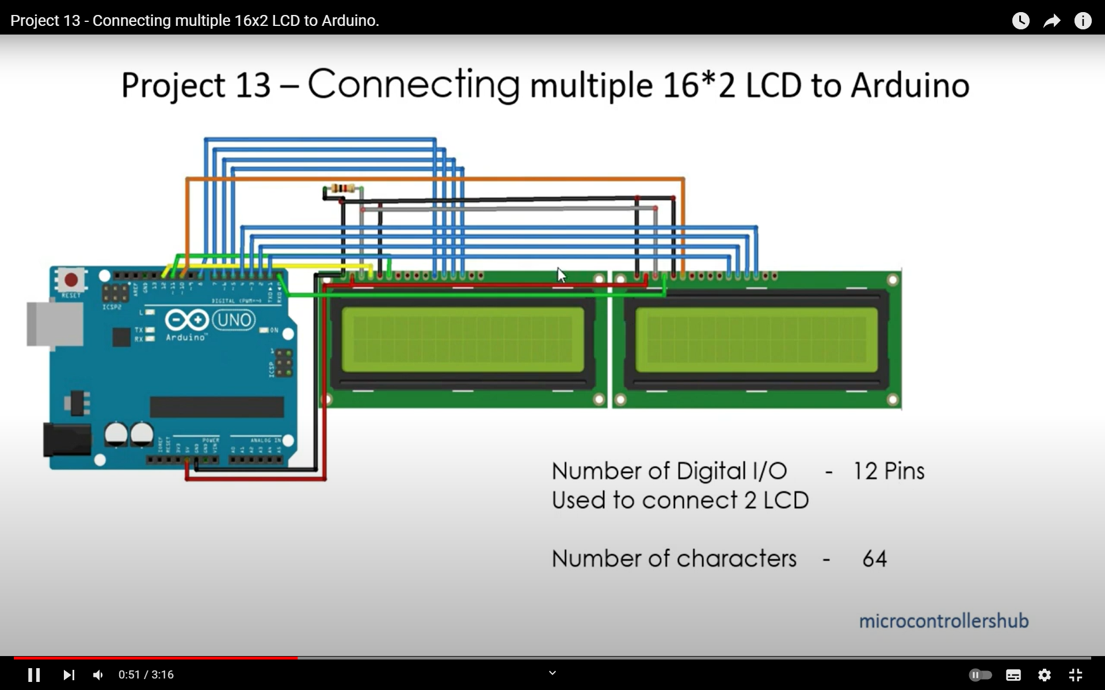Image resolution: width=1105 pixels, height=690 pixels.
Task: Click the Arduino red reset button in diagram
Action: click(71, 280)
